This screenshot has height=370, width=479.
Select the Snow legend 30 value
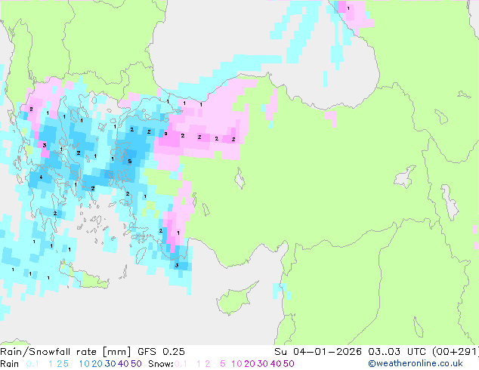click(x=263, y=364)
